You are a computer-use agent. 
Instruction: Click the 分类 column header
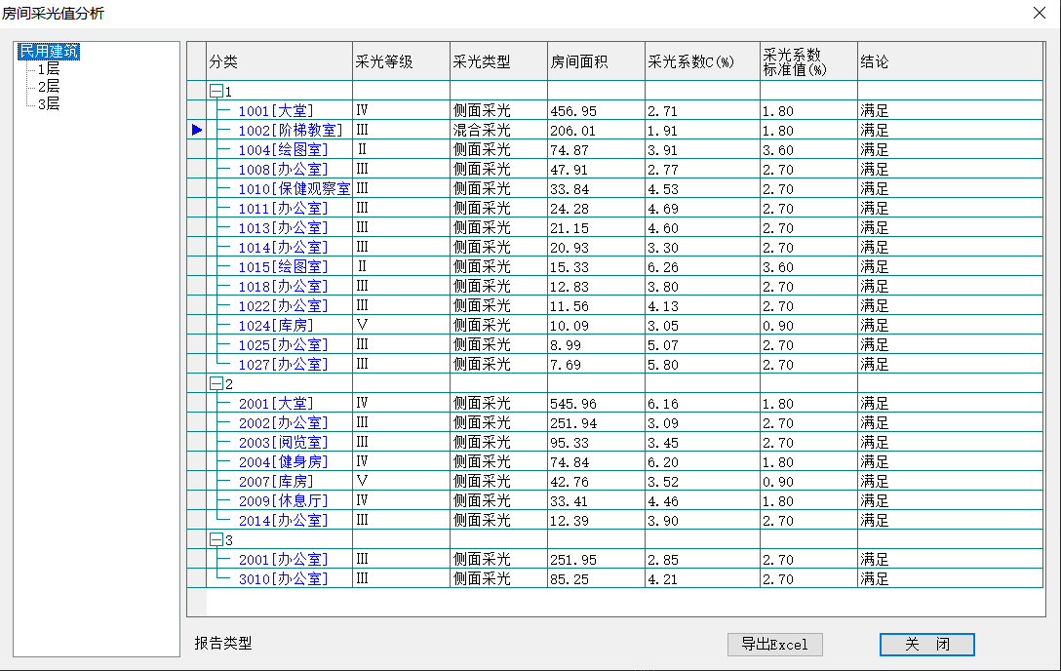coord(279,61)
